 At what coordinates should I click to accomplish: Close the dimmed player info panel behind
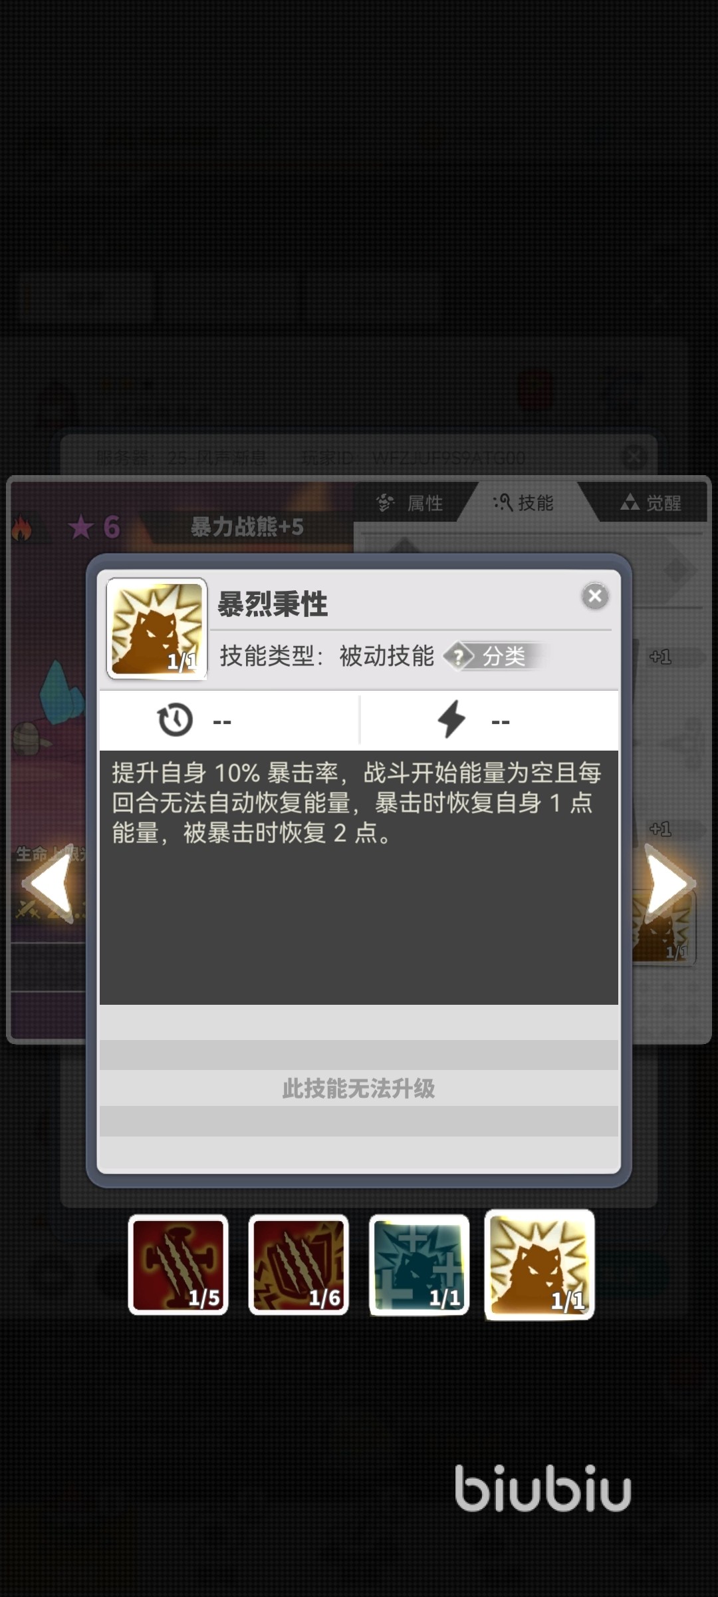(x=634, y=456)
